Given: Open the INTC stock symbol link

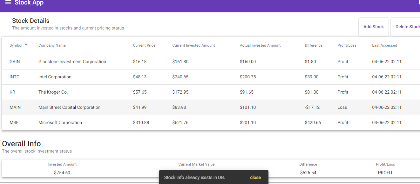Looking at the screenshot, I should point(14,76).
